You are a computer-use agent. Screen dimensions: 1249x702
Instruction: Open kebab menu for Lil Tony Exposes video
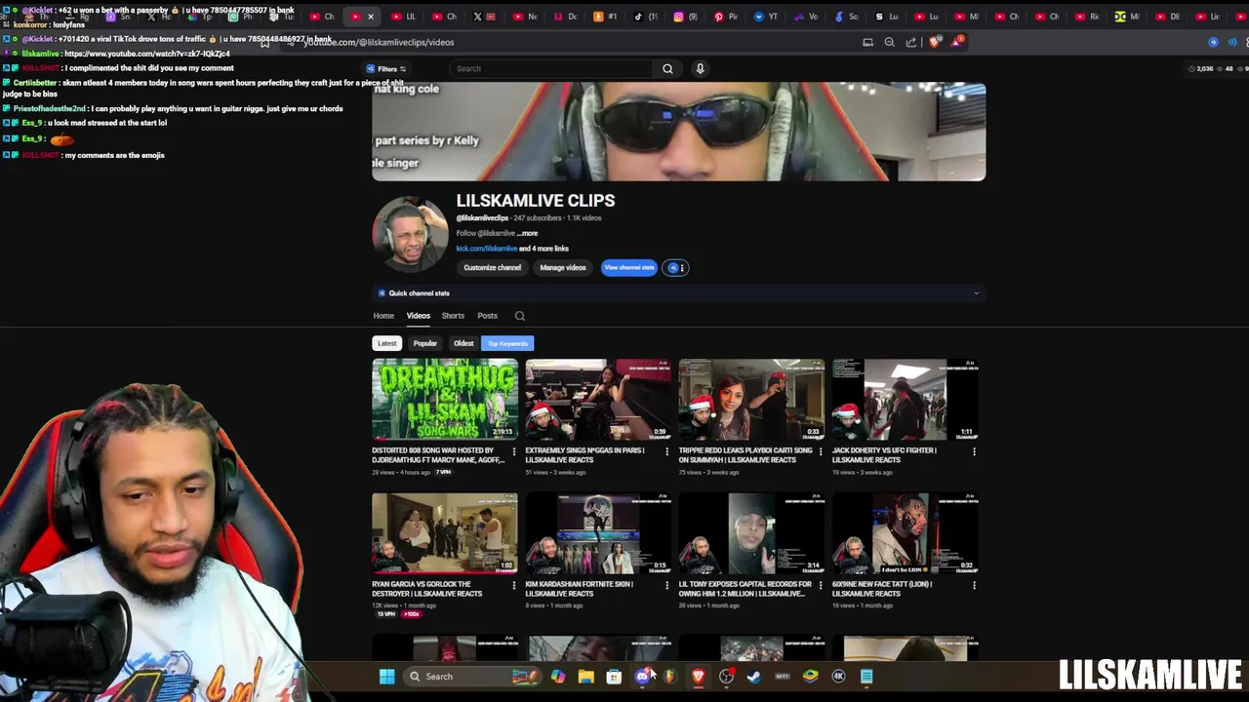click(821, 585)
